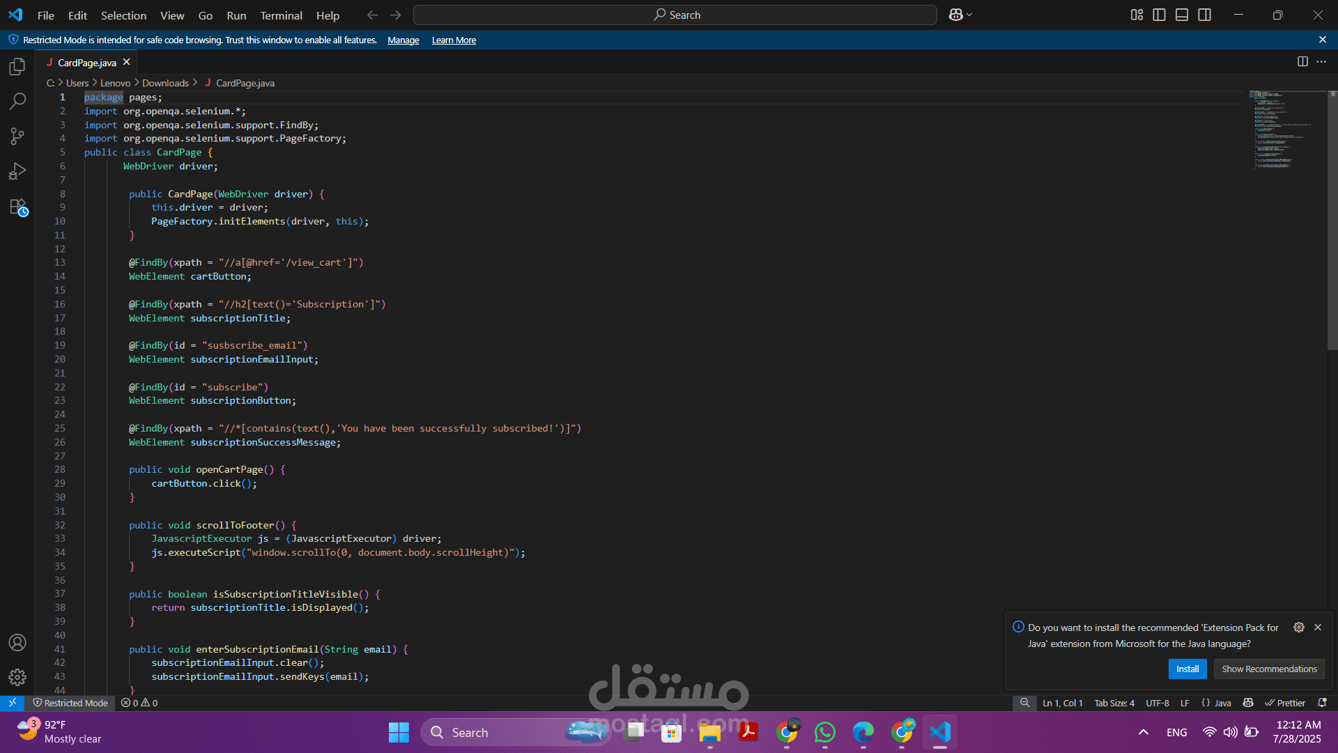The height and width of the screenshot is (753, 1338).
Task: Open the Extensions view
Action: tap(17, 207)
